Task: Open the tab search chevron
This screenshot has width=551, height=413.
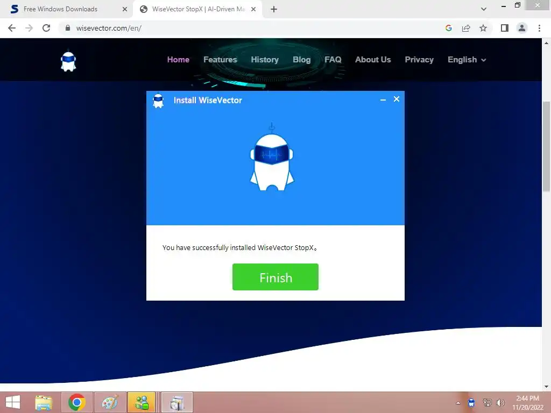Action: (x=484, y=9)
